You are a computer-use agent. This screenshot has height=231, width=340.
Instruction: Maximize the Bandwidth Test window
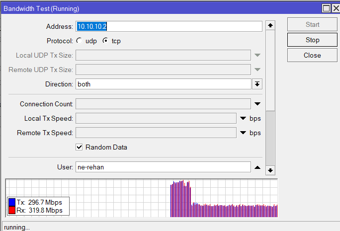pos(326,8)
